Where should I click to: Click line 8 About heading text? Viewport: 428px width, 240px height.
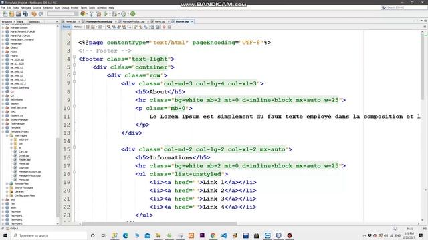click(x=158, y=92)
